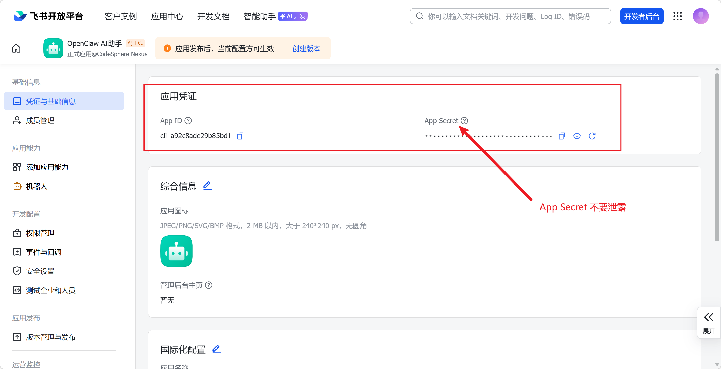Click the 创建版本 link
This screenshot has width=721, height=369.
[x=306, y=49]
